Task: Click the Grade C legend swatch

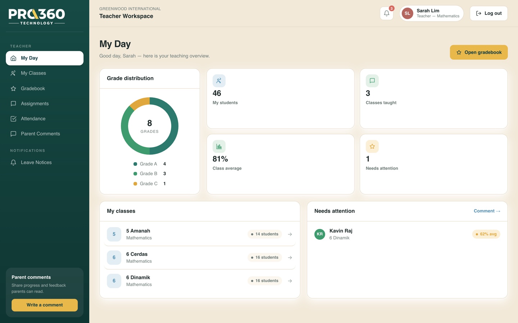Action: (x=135, y=184)
